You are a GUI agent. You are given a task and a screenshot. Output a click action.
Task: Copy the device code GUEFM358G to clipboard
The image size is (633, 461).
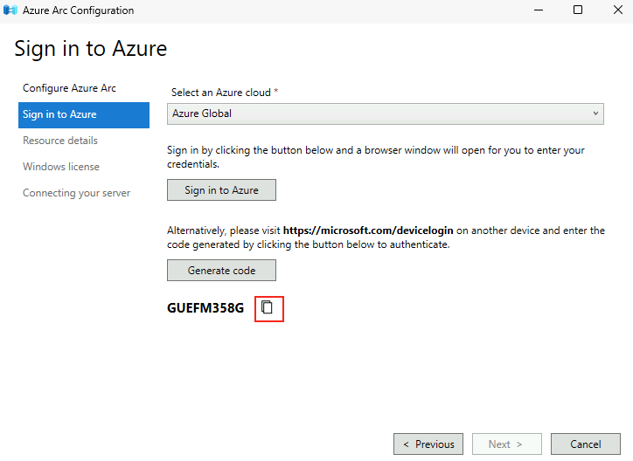267,307
